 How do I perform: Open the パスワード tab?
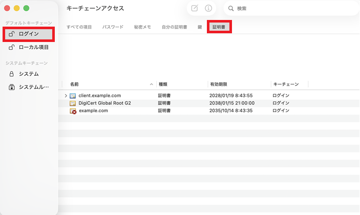tap(113, 27)
